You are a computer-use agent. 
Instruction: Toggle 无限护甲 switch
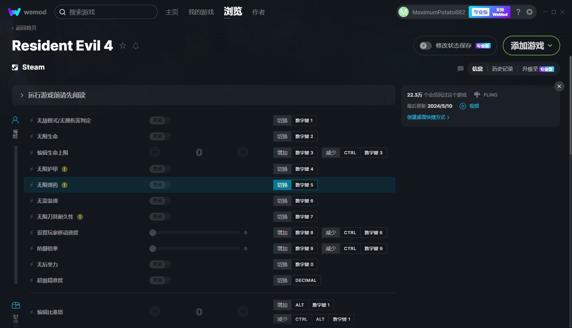[160, 169]
